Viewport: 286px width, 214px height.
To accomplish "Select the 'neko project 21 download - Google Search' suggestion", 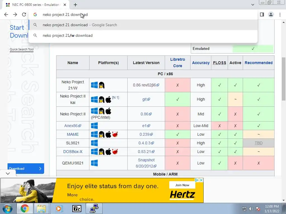I will coord(143,25).
